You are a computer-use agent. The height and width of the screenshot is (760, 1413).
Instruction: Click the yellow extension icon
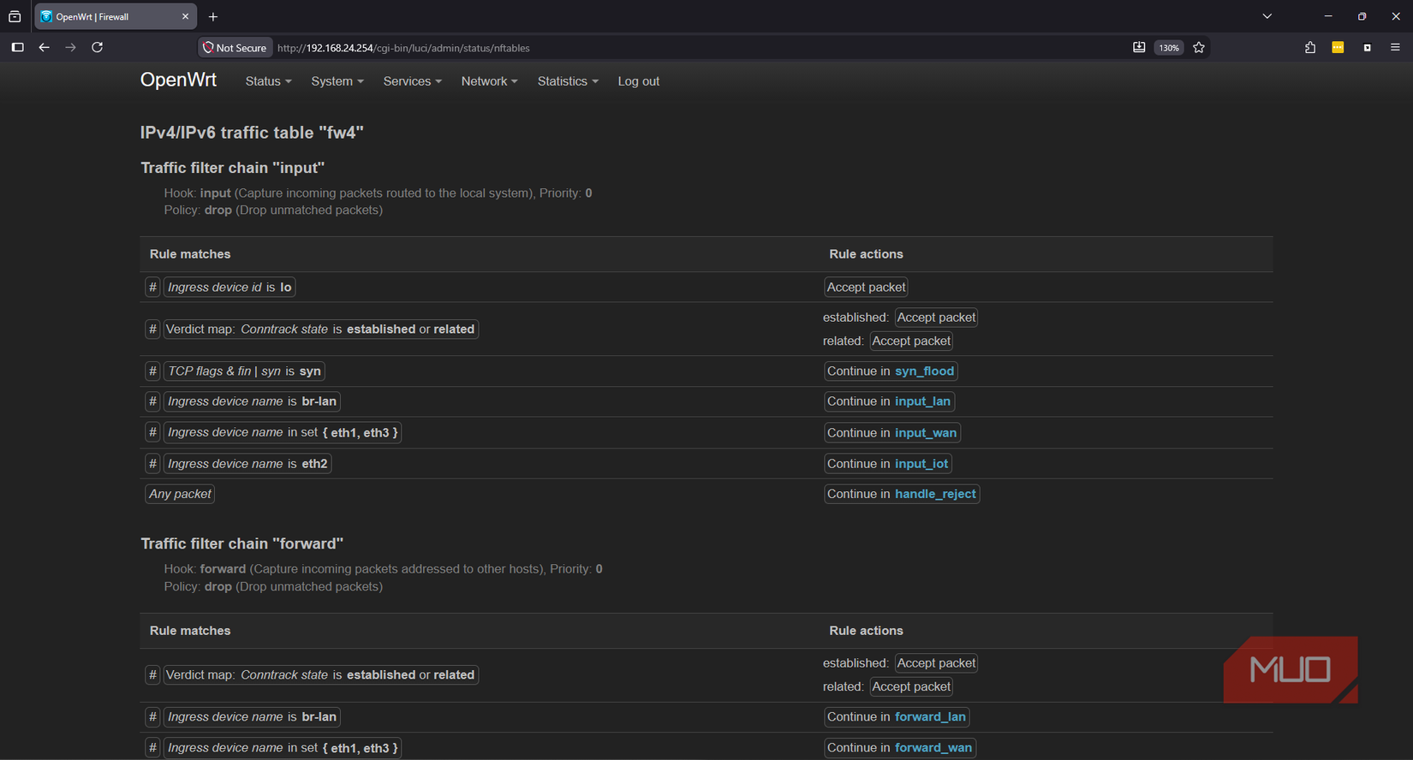1338,48
